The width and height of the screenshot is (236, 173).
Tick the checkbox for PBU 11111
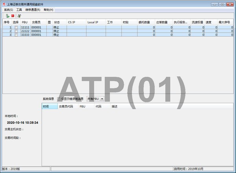pyautogui.click(x=16, y=28)
